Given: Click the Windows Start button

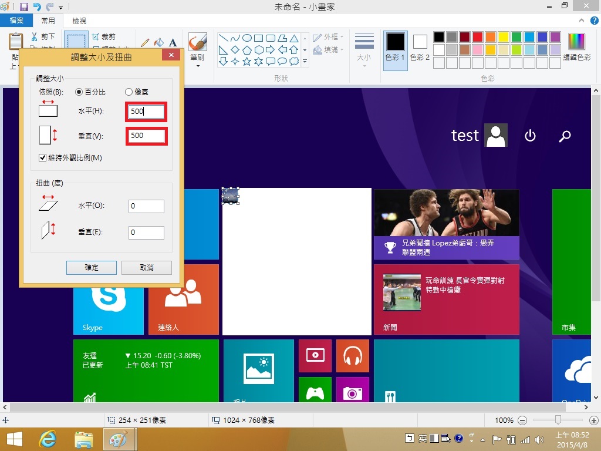Looking at the screenshot, I should pyautogui.click(x=15, y=439).
